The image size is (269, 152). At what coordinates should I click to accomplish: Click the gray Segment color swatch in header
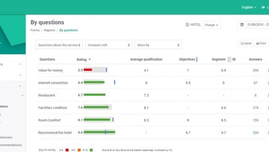[x=229, y=59]
